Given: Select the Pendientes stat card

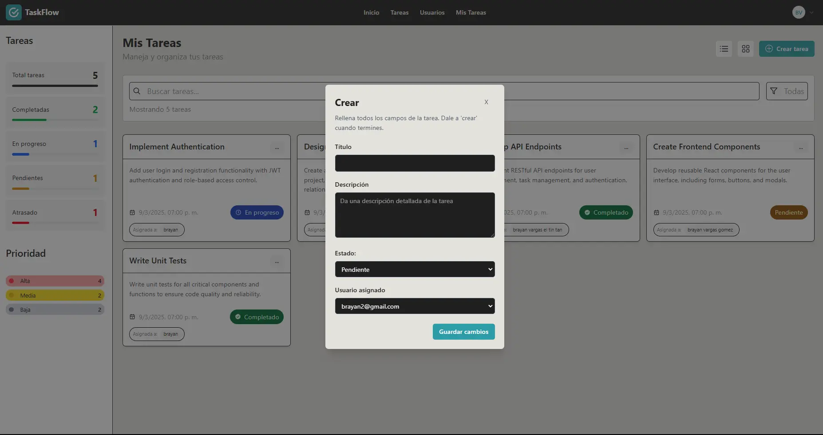Looking at the screenshot, I should (55, 181).
